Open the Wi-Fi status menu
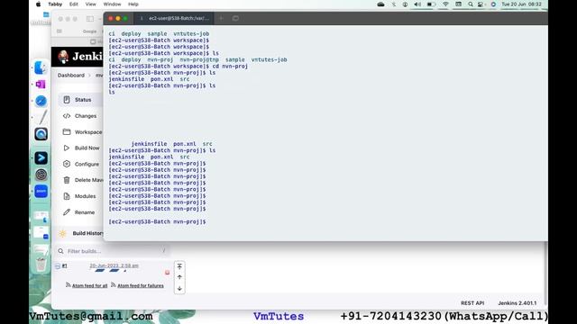Image resolution: width=577 pixels, height=324 pixels. coord(445,4)
